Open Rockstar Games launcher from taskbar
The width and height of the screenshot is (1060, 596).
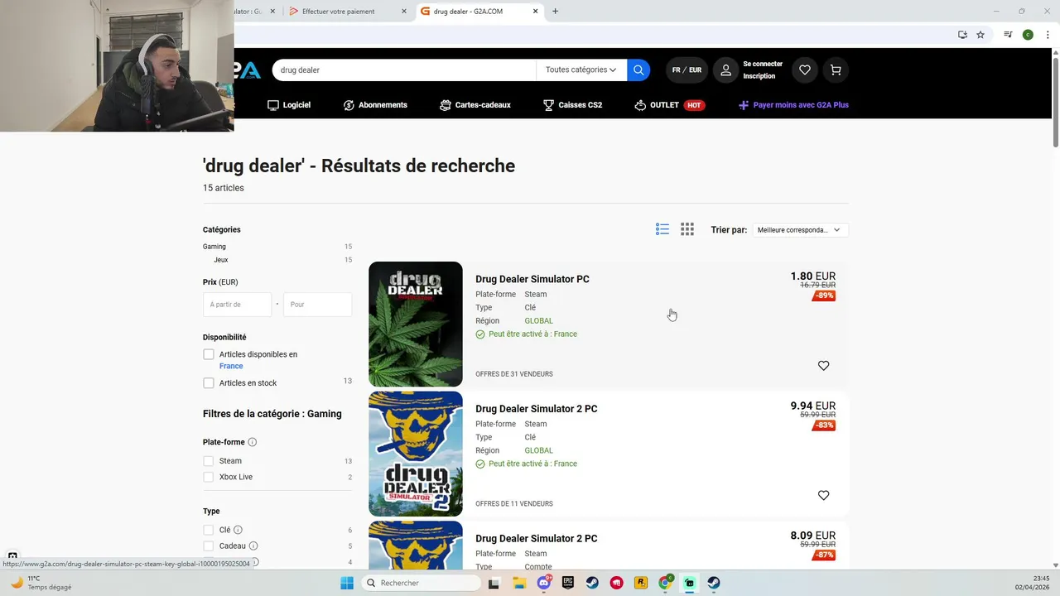641,583
